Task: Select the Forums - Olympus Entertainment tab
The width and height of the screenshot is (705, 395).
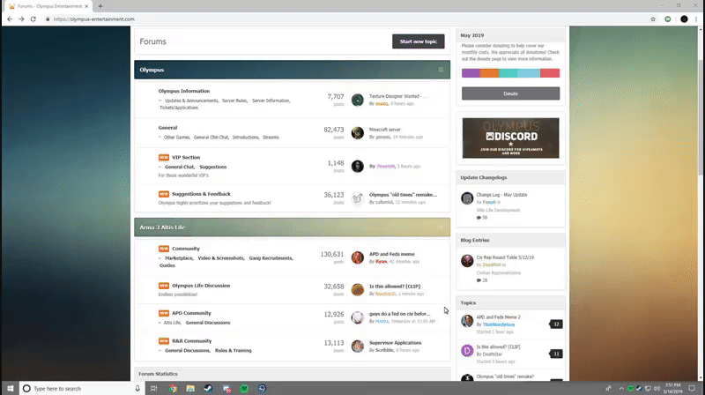Action: click(x=48, y=6)
